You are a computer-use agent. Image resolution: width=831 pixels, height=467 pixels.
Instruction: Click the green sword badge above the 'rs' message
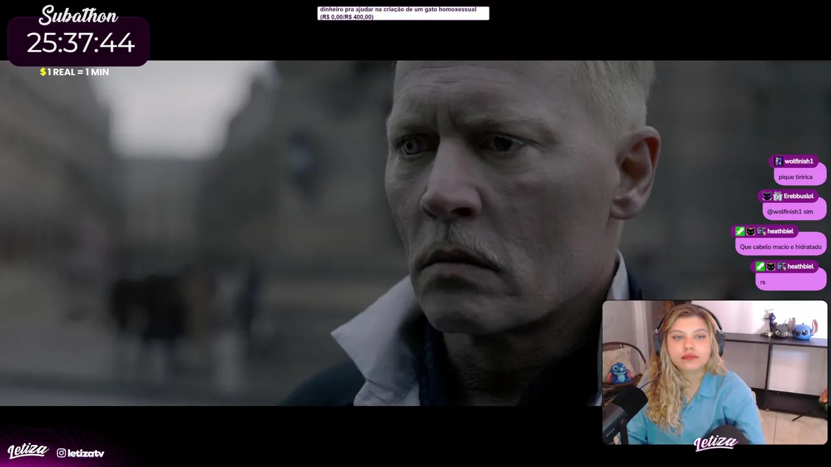point(760,267)
